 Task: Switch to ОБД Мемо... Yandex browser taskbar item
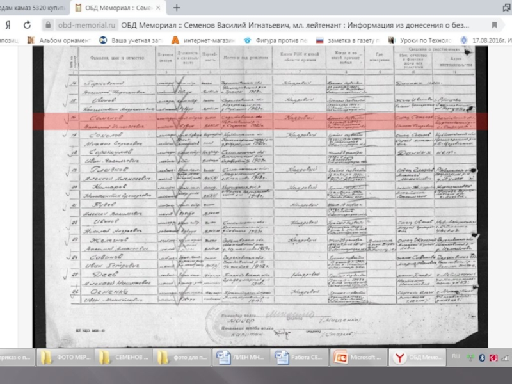pos(417,357)
